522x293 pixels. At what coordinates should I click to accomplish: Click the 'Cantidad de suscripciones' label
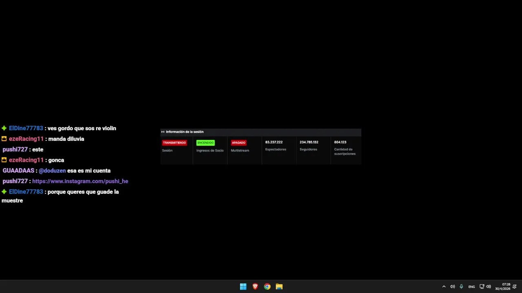345,151
